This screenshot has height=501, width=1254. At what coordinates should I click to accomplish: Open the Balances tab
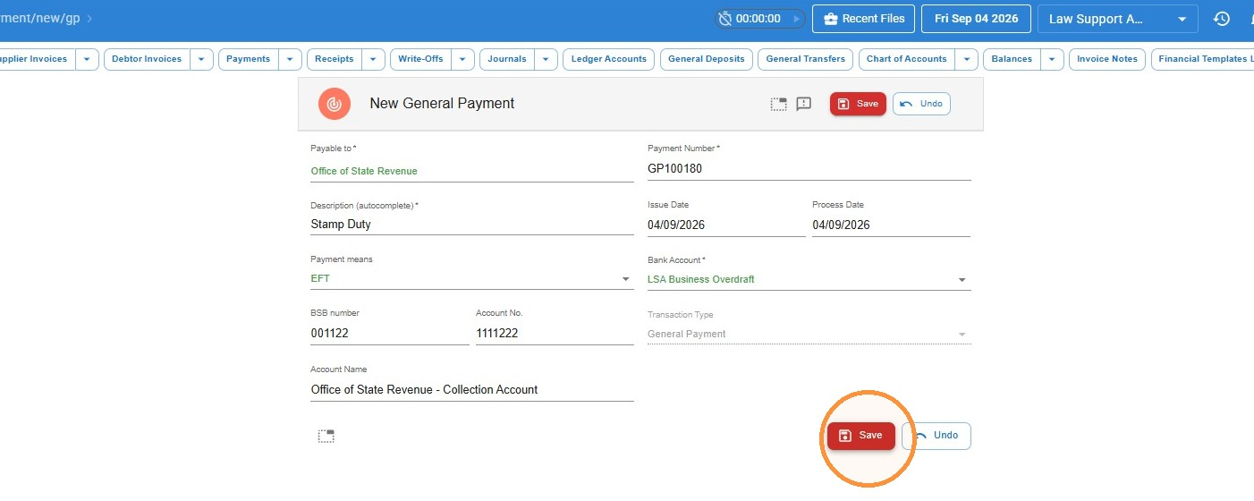(x=1012, y=59)
